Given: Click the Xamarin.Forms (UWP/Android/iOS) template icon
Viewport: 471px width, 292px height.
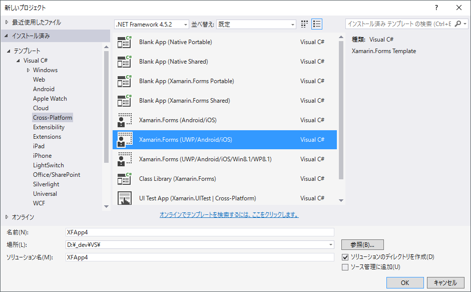Looking at the screenshot, I should coord(124,140).
